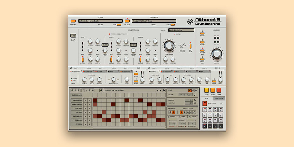Click the load pattern file icon
The height and width of the screenshot is (147, 294).
click(x=101, y=90)
